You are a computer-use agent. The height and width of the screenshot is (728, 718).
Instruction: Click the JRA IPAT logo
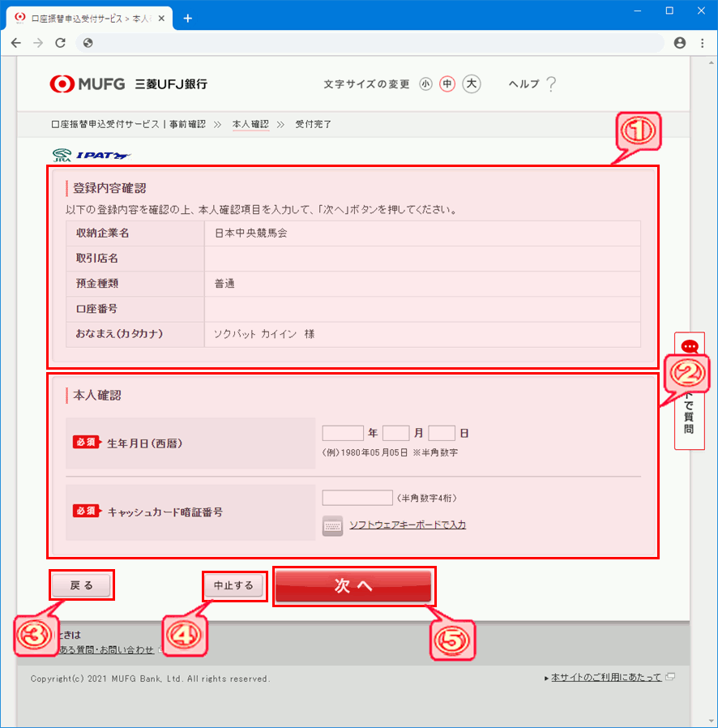point(91,154)
